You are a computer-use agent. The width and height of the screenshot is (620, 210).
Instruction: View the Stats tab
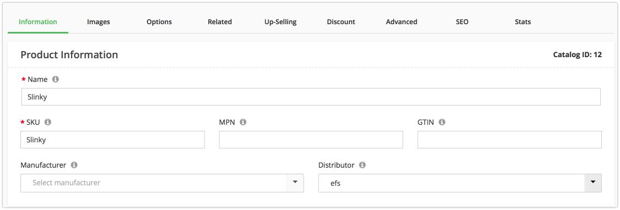(x=523, y=21)
